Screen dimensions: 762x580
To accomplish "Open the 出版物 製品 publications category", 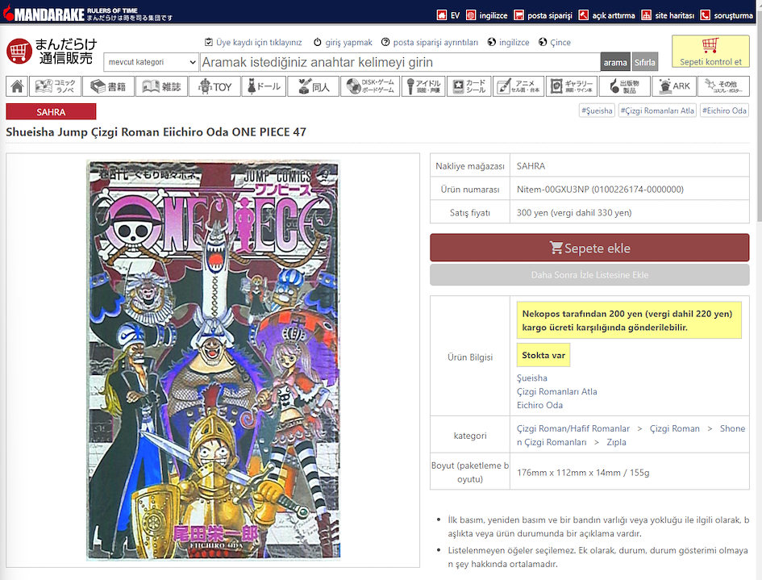I will (x=624, y=86).
